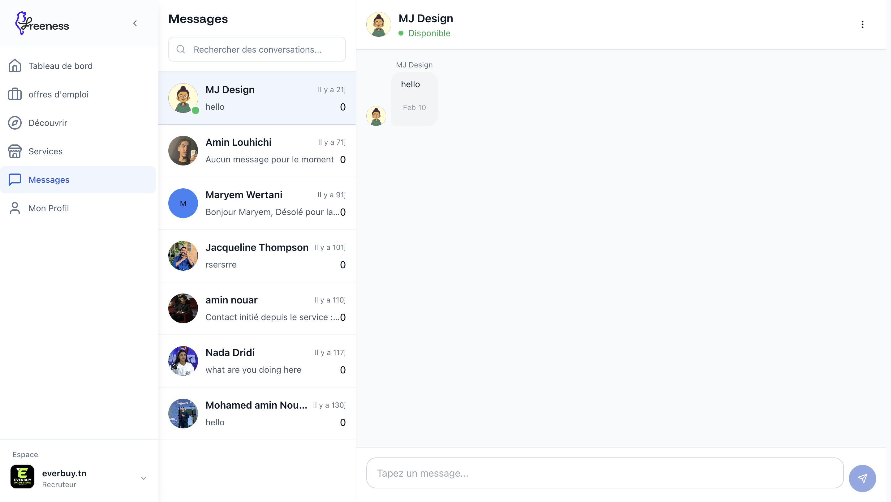Open the offres d'emploi briefcase icon

[15, 94]
